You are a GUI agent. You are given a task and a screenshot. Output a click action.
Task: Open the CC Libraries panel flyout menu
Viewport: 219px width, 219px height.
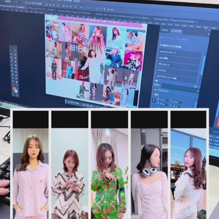point(208,34)
